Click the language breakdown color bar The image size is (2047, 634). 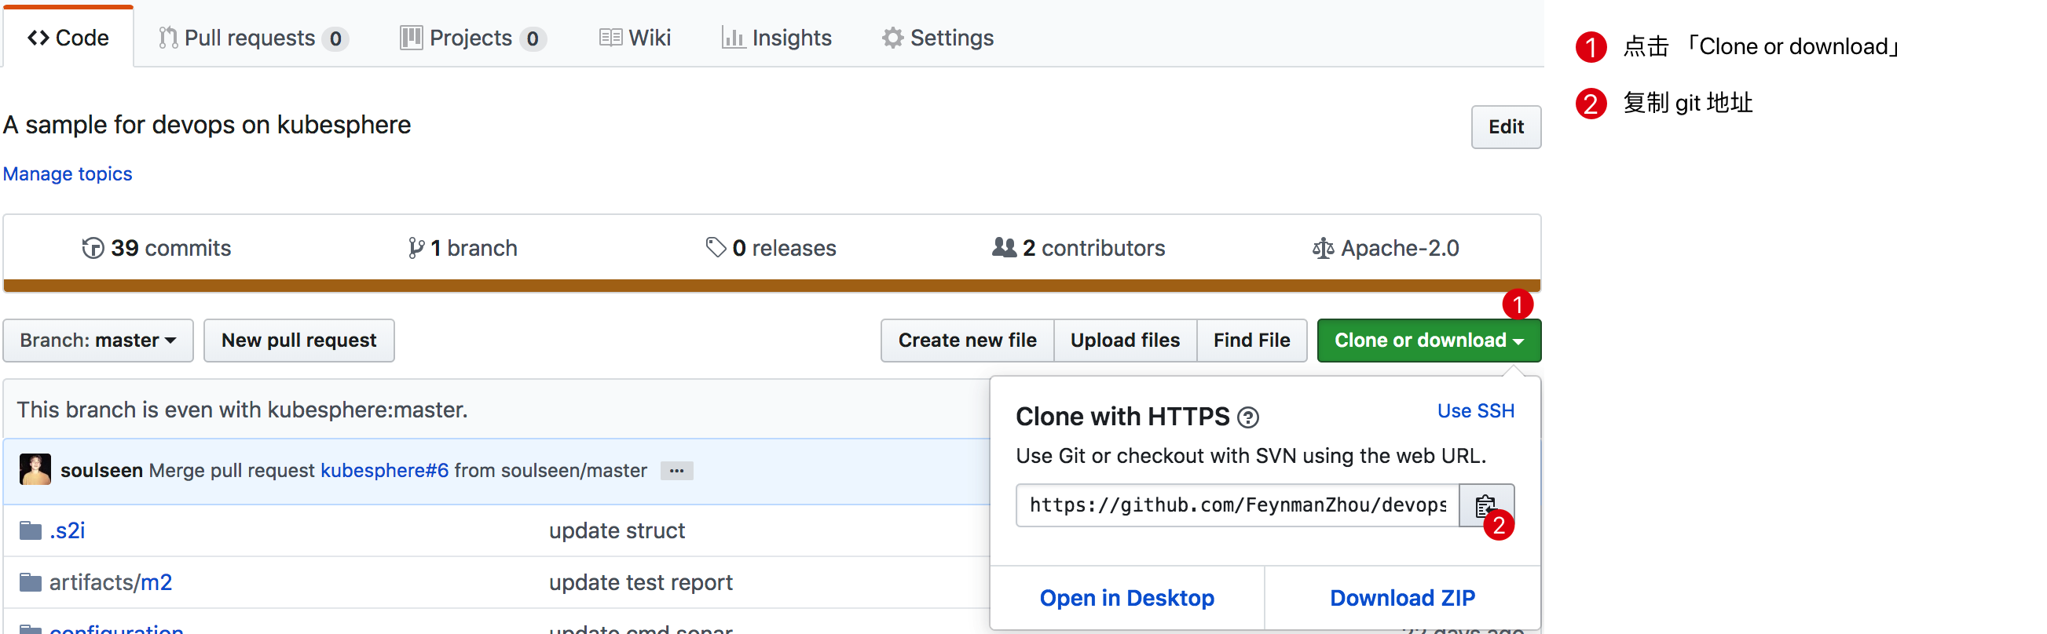click(x=771, y=286)
